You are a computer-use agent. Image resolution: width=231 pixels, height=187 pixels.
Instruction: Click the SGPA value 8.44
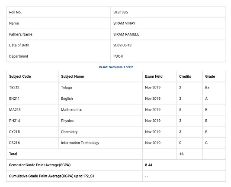point(148,165)
